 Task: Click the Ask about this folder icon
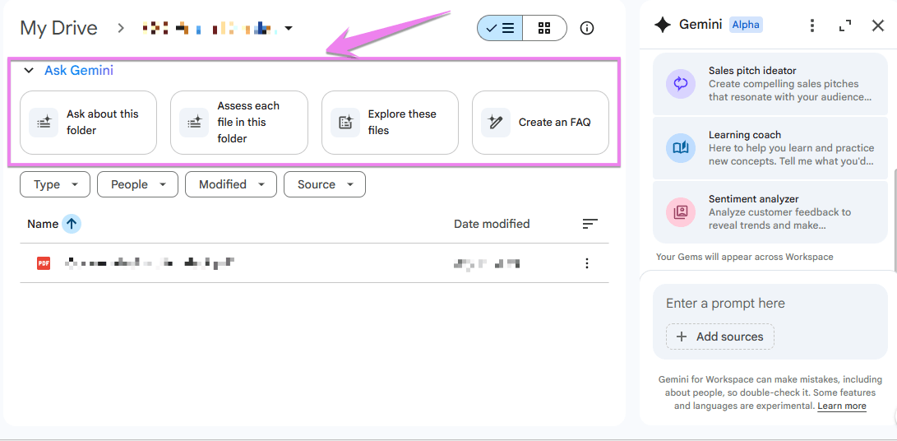44,123
